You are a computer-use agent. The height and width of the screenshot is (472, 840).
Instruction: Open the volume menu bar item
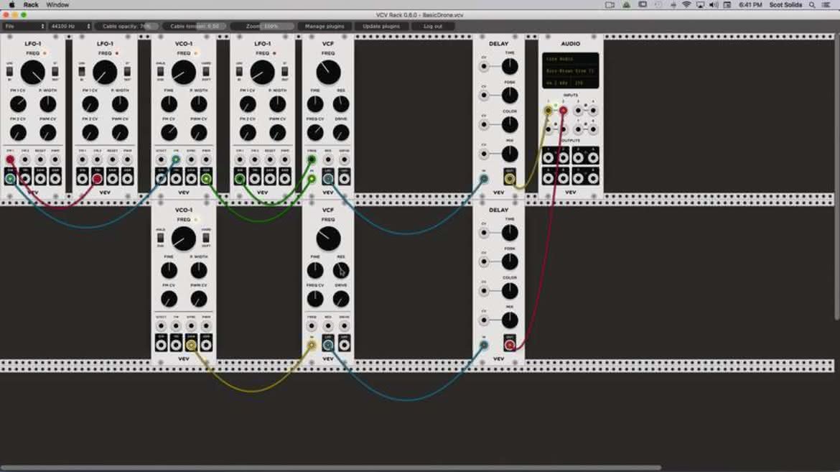click(714, 5)
